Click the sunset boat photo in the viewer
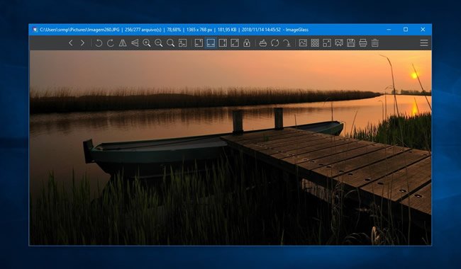 (x=230, y=147)
